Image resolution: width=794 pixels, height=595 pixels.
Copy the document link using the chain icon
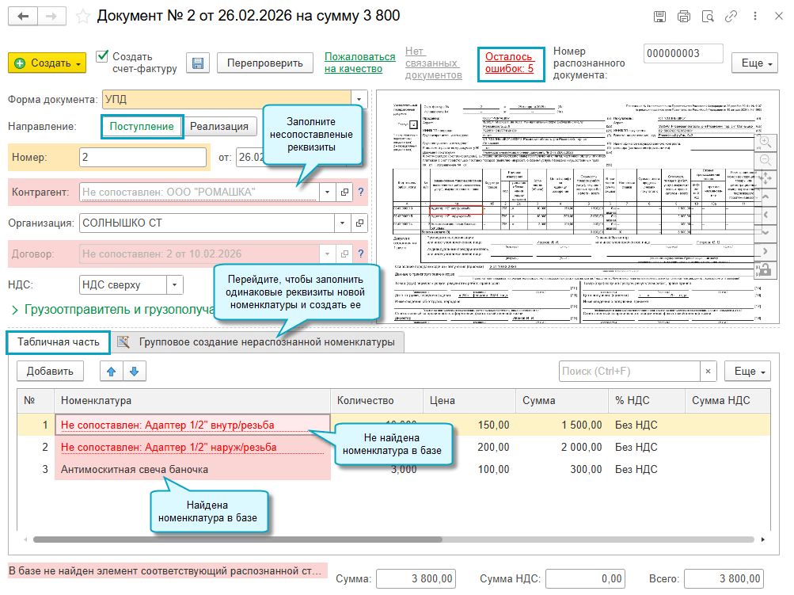pyautogui.click(x=731, y=17)
